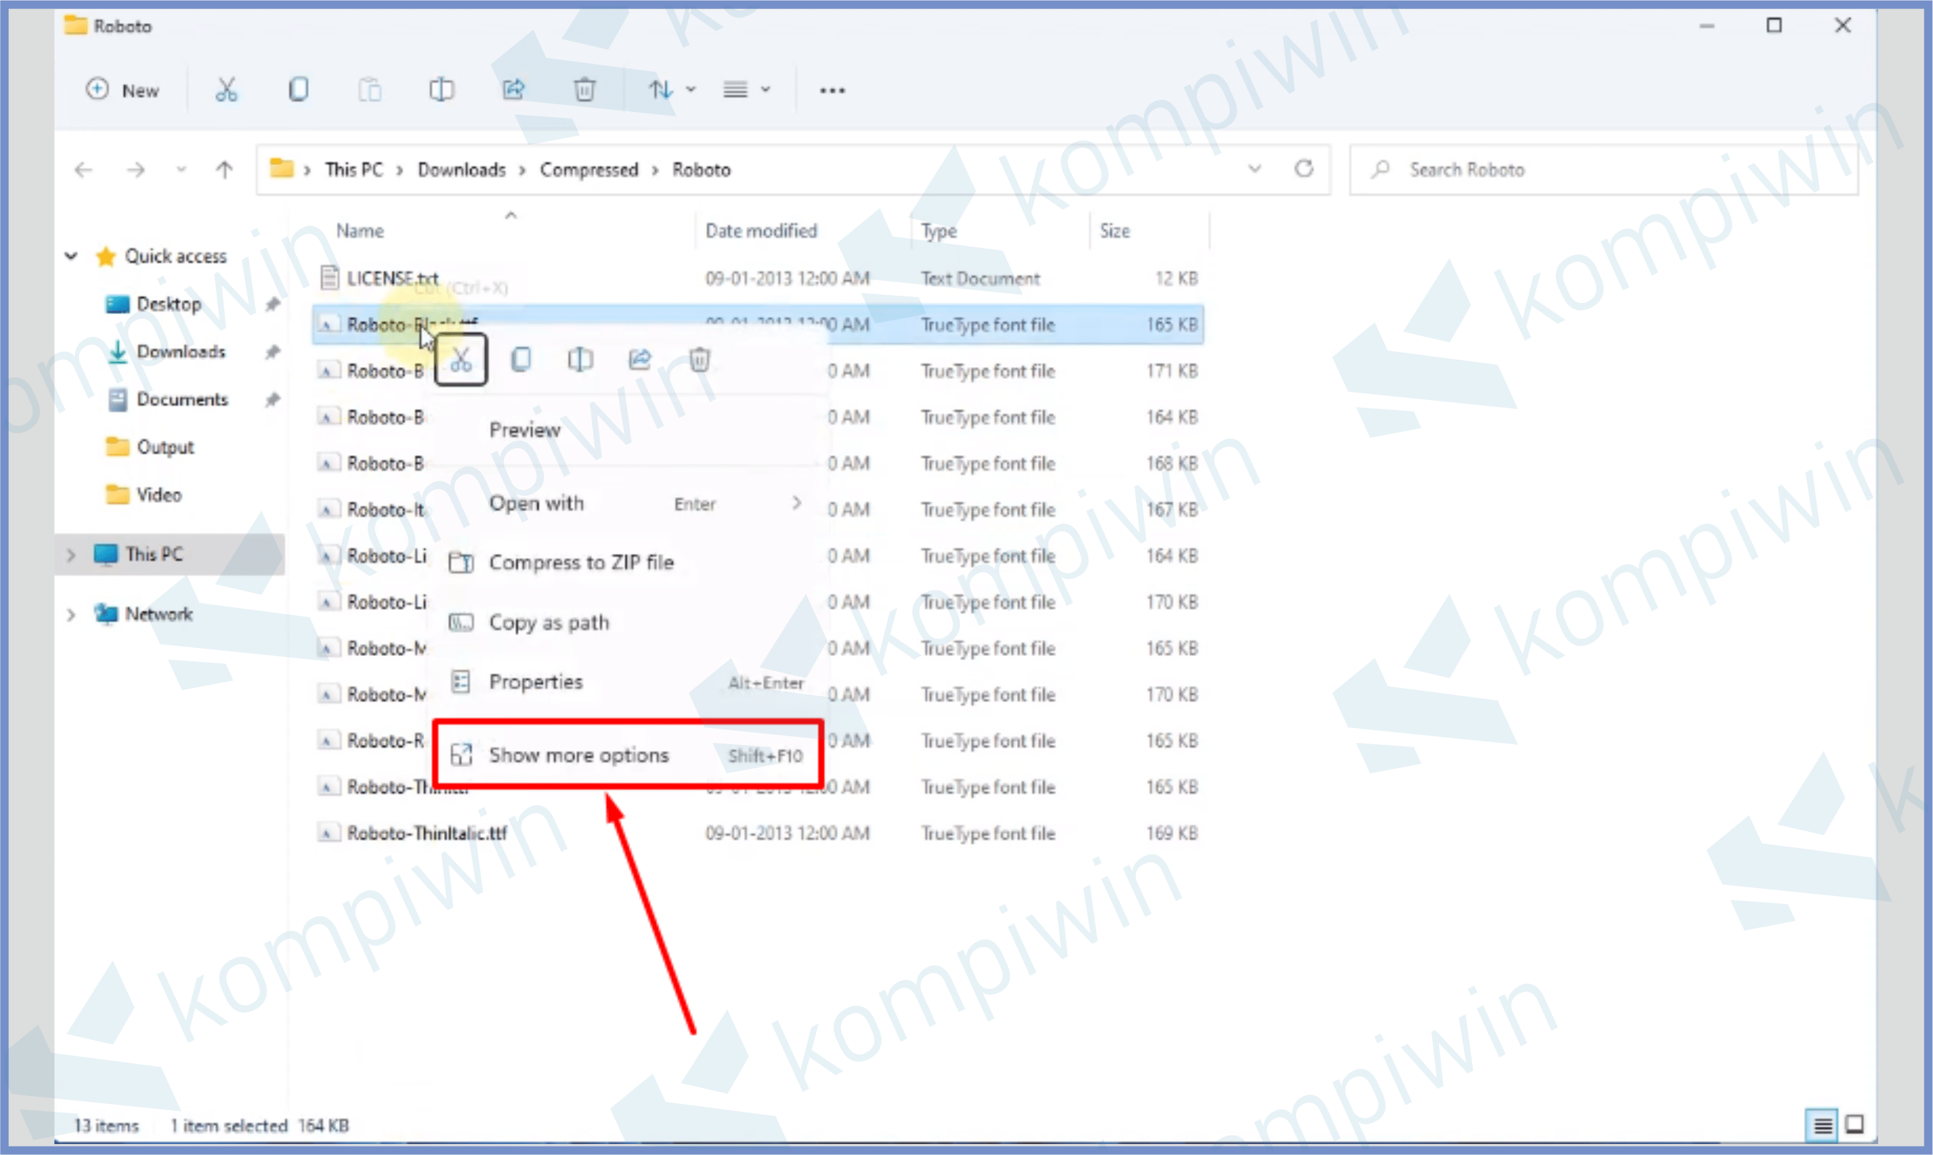
Task: Open Downloads in Quick access
Action: pyautogui.click(x=181, y=352)
